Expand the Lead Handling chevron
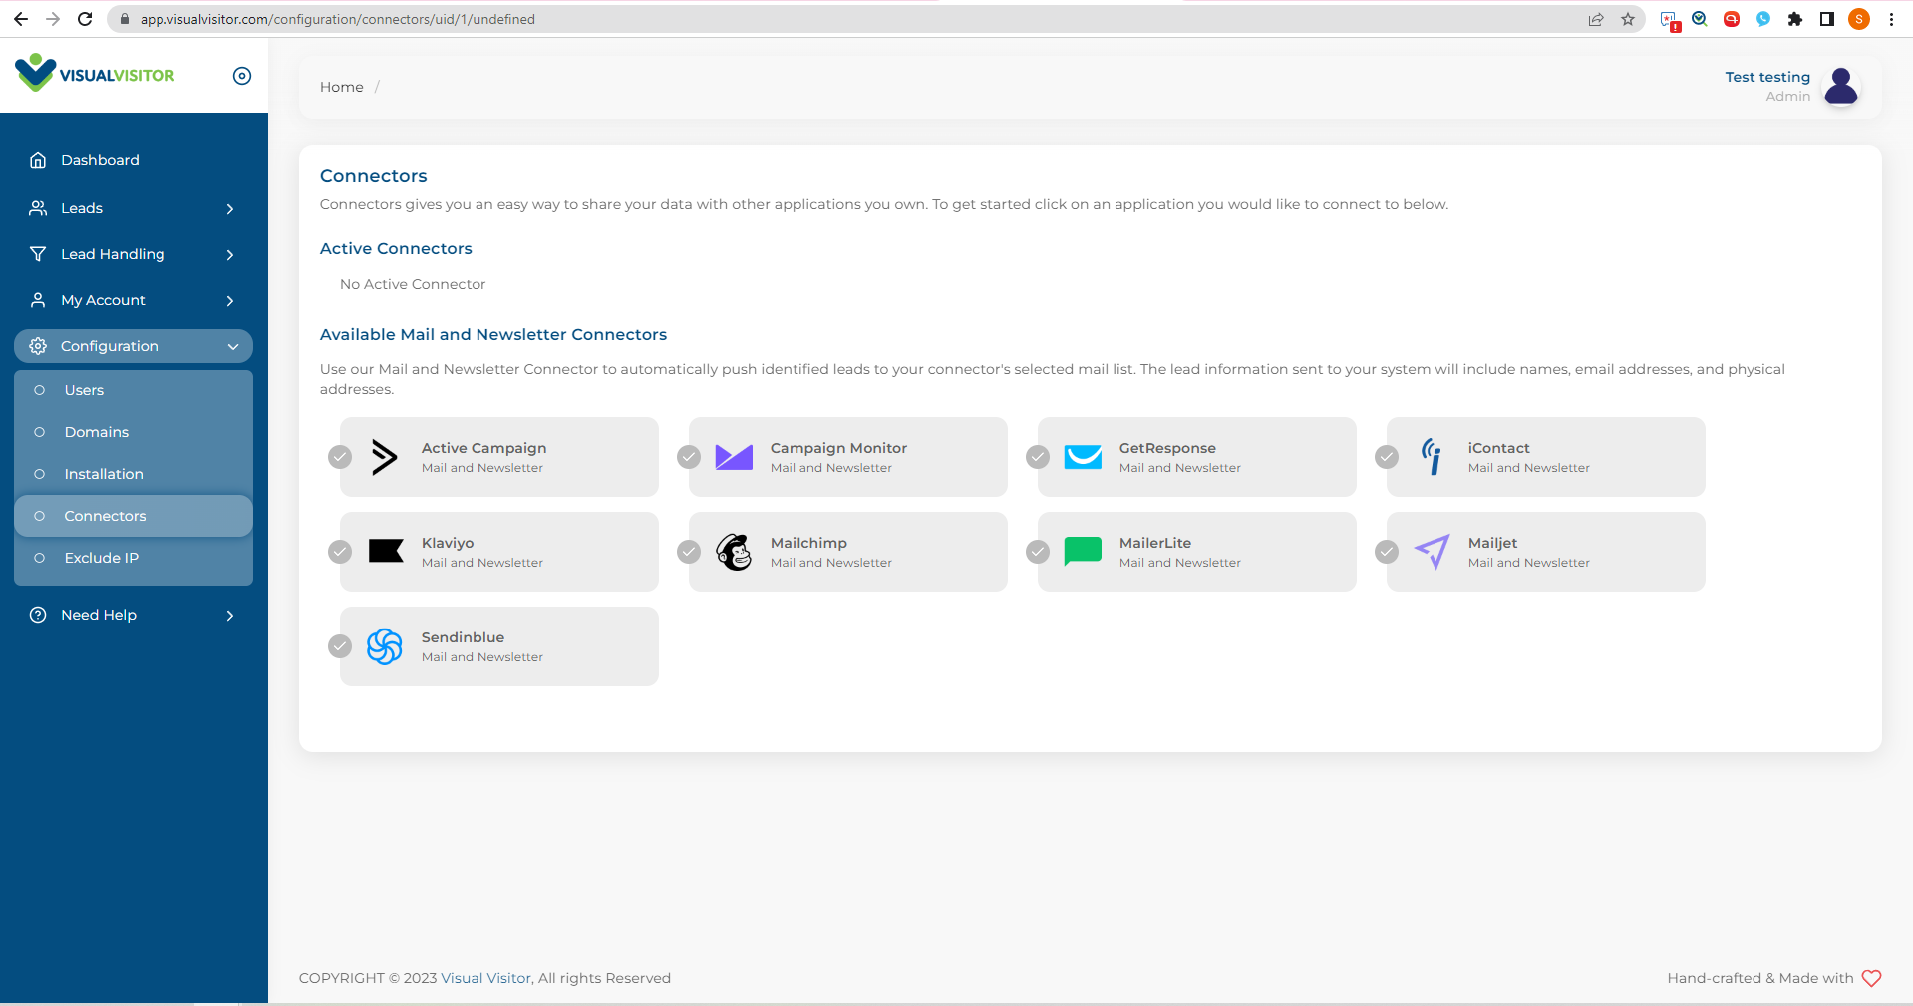Image resolution: width=1913 pixels, height=1006 pixels. (230, 255)
